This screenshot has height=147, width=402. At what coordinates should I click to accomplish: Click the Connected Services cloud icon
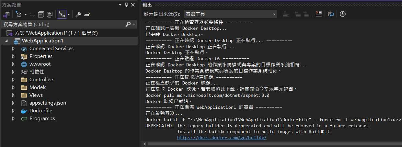[24, 49]
